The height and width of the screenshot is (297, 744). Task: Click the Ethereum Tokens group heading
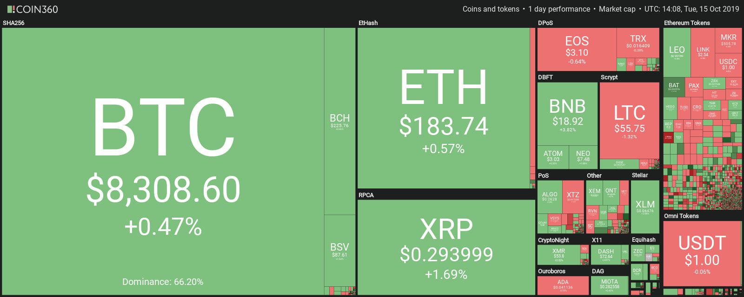click(x=687, y=23)
